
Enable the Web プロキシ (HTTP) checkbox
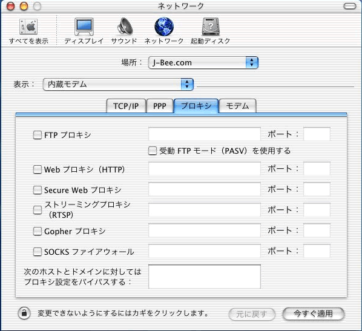coord(37,169)
